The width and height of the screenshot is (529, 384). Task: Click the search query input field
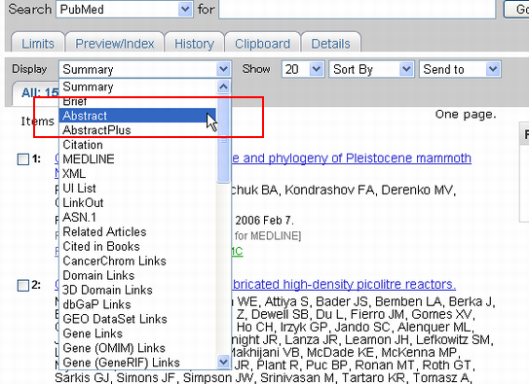pos(357,9)
